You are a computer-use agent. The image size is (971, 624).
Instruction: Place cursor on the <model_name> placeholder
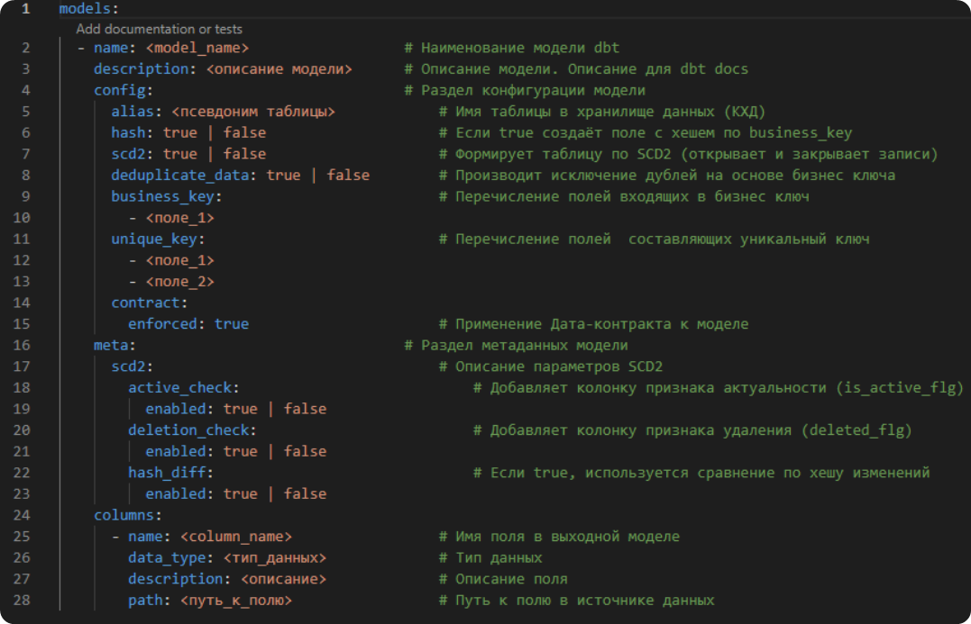197,48
